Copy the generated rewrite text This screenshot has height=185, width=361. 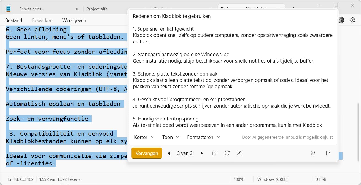215,153
